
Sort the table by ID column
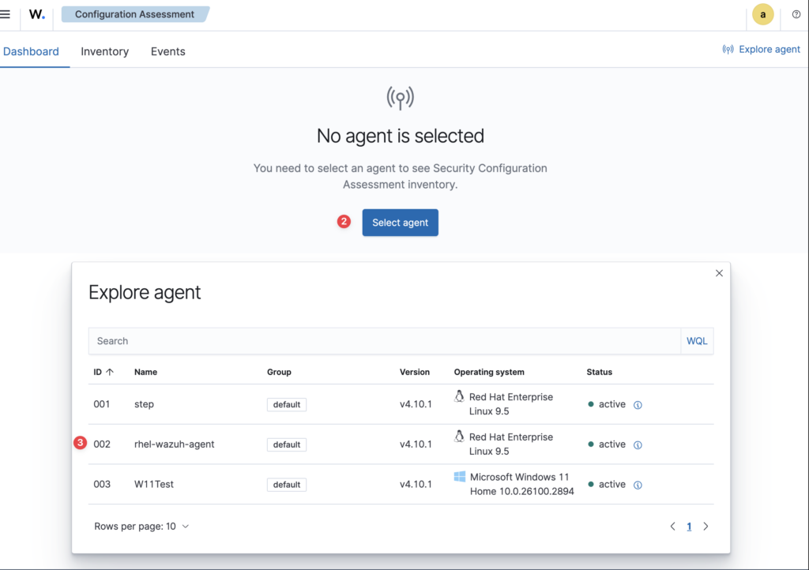(103, 372)
